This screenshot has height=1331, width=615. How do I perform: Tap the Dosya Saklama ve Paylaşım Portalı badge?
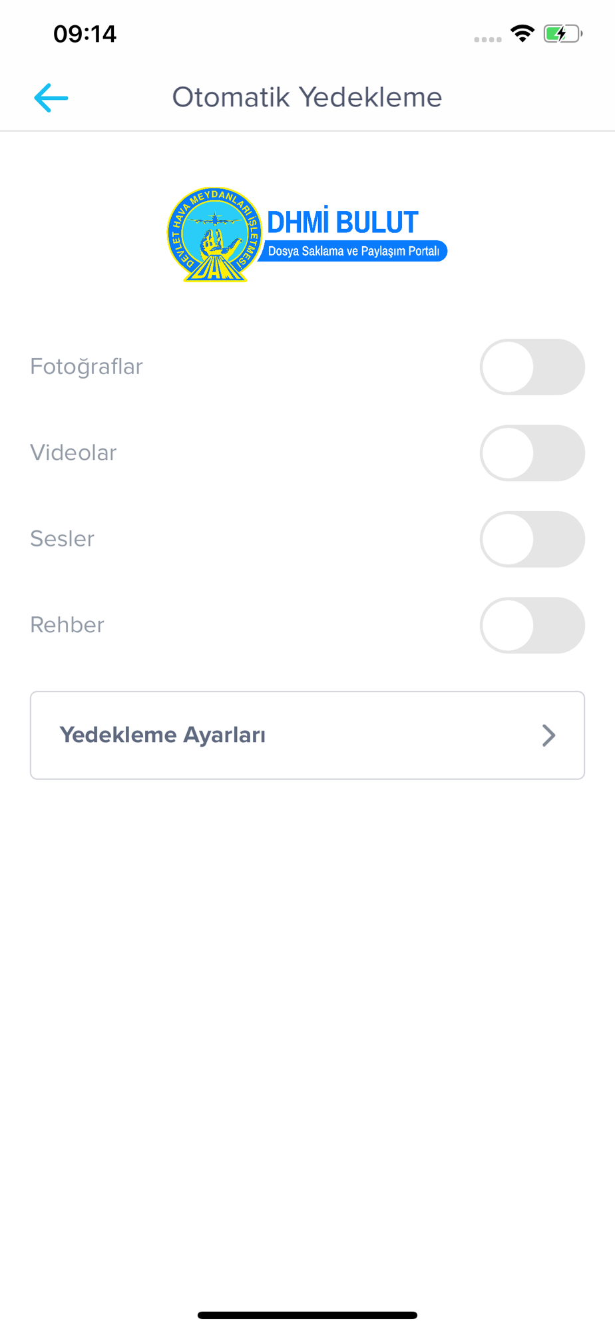pos(353,252)
